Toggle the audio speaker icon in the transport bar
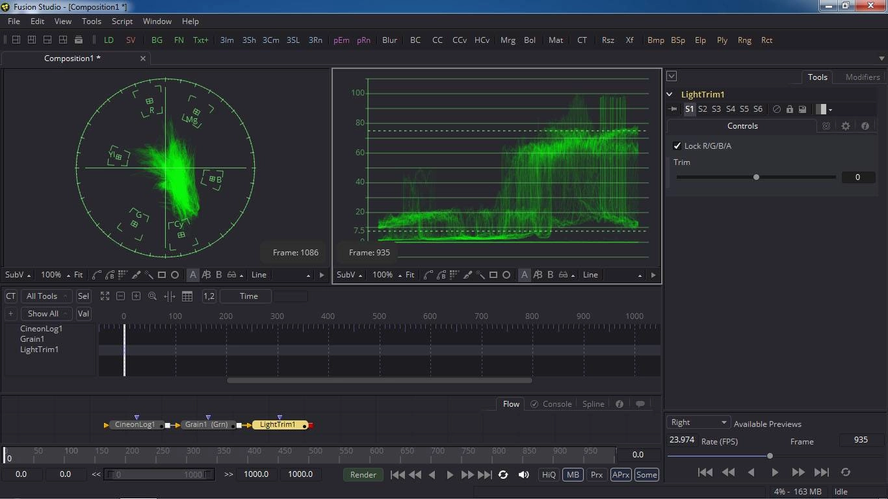888x499 pixels. 523,474
